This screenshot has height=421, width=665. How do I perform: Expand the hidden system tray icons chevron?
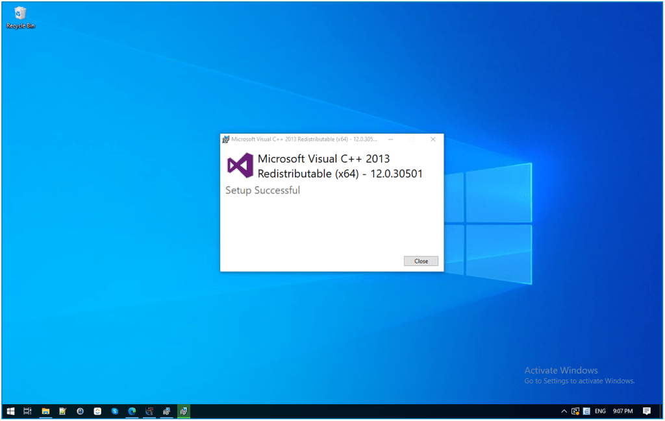click(564, 411)
